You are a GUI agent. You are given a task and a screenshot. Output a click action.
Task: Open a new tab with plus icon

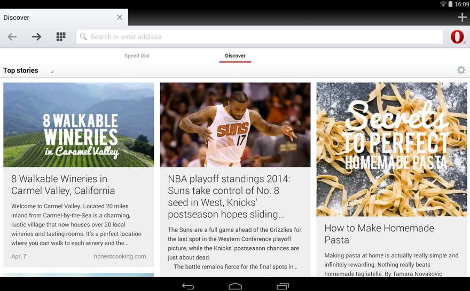coord(462,17)
